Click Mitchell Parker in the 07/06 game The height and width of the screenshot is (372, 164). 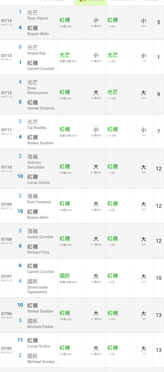pyautogui.click(x=40, y=327)
